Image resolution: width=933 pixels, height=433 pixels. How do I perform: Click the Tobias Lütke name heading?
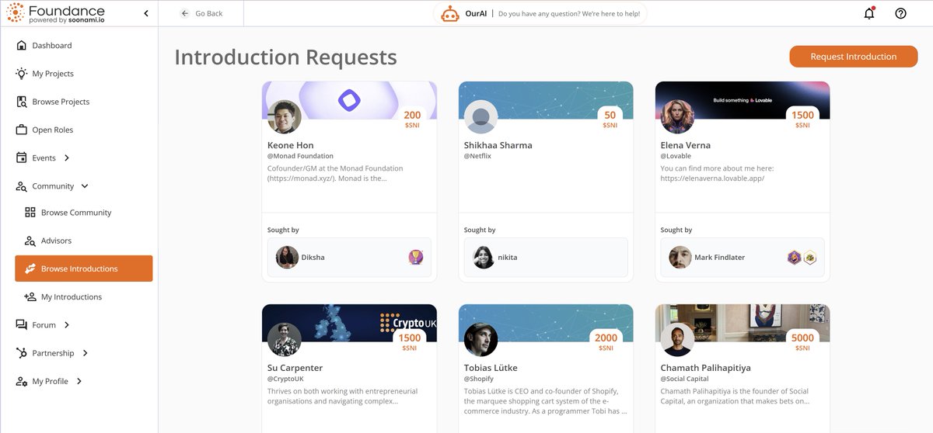491,368
